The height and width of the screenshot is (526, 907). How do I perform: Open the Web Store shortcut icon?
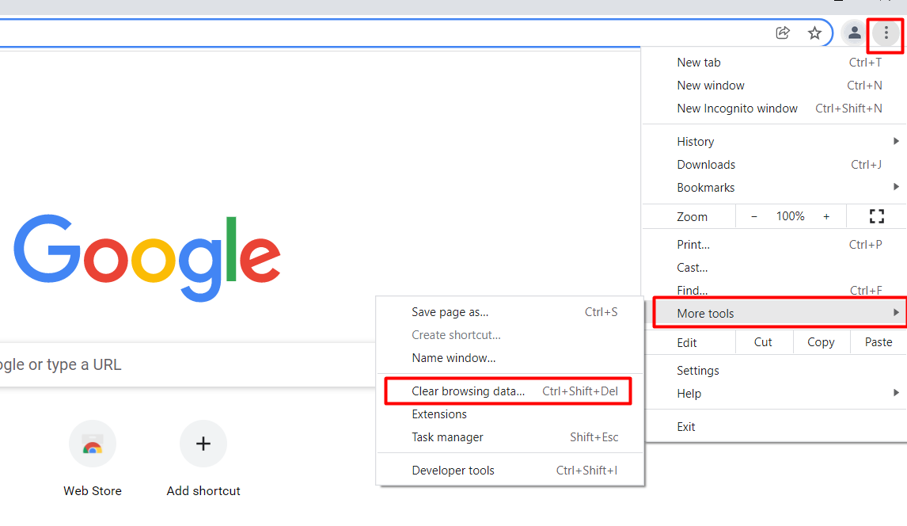93,444
